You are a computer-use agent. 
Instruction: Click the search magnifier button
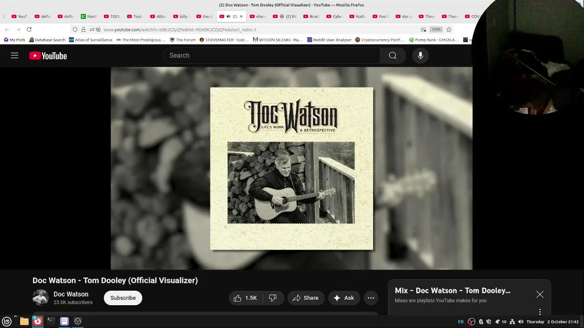[x=393, y=56]
